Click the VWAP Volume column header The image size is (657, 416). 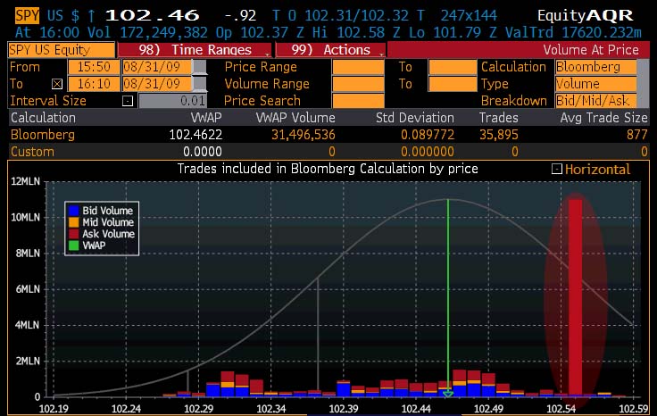tap(295, 118)
